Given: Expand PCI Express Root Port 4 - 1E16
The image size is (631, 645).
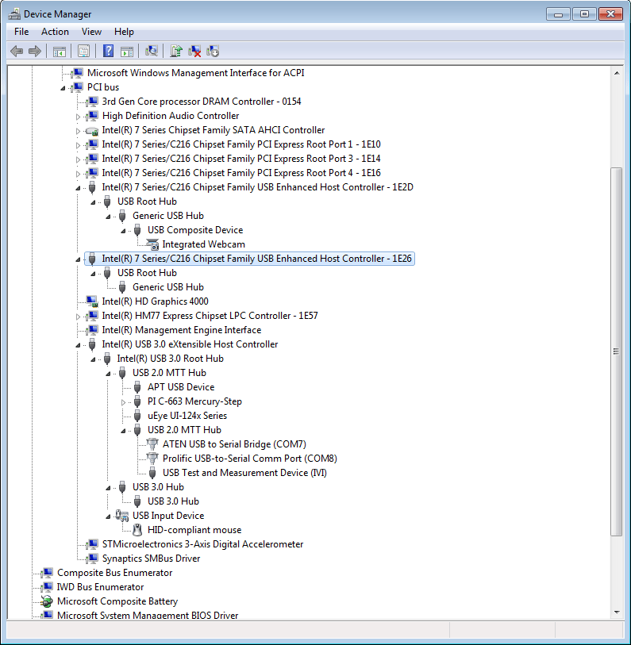Looking at the screenshot, I should point(78,174).
